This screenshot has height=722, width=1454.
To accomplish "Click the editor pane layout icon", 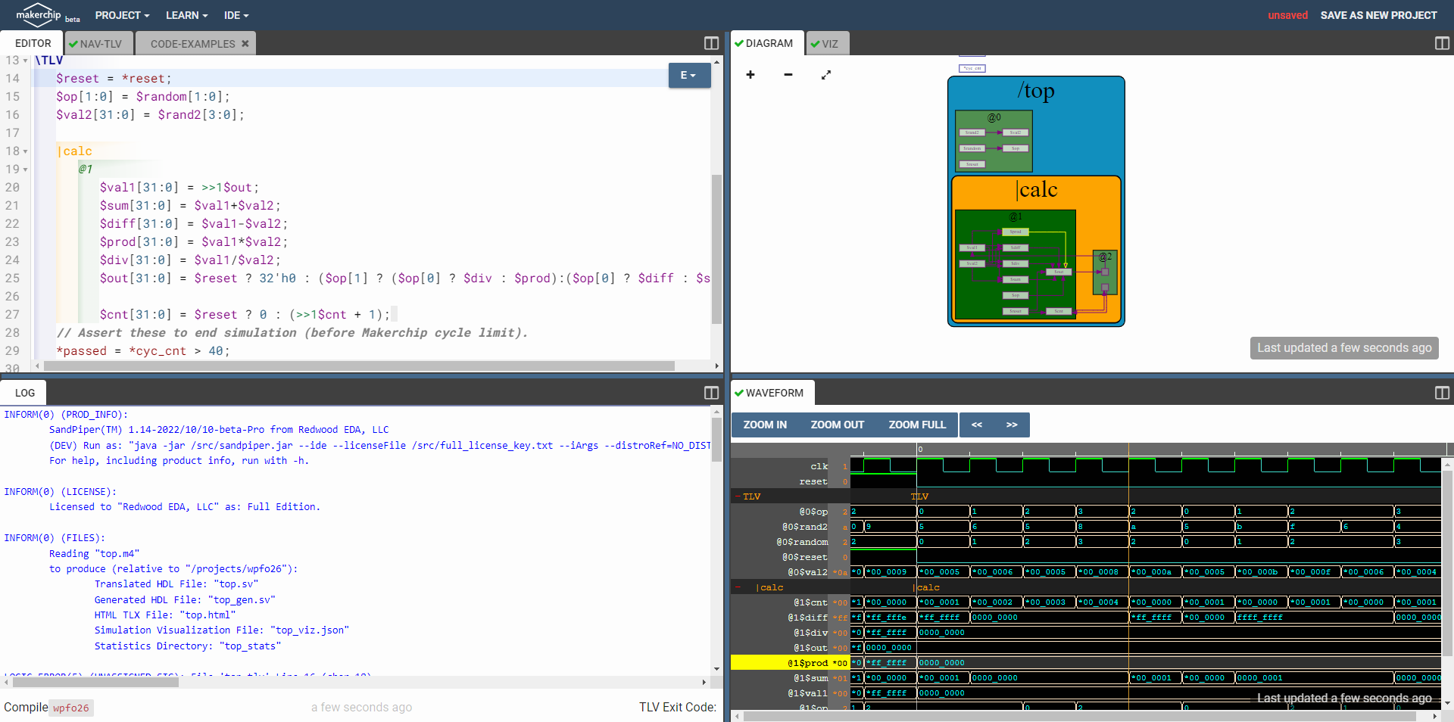I will click(x=711, y=43).
